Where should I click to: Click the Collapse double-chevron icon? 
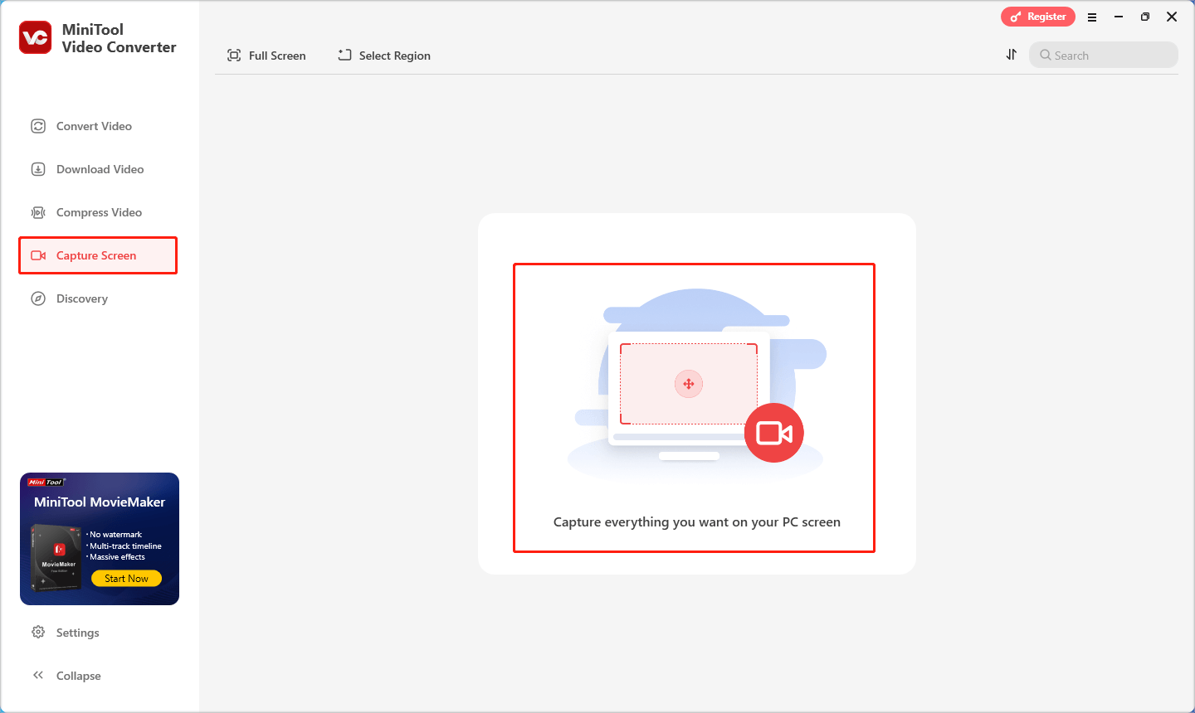coord(38,676)
